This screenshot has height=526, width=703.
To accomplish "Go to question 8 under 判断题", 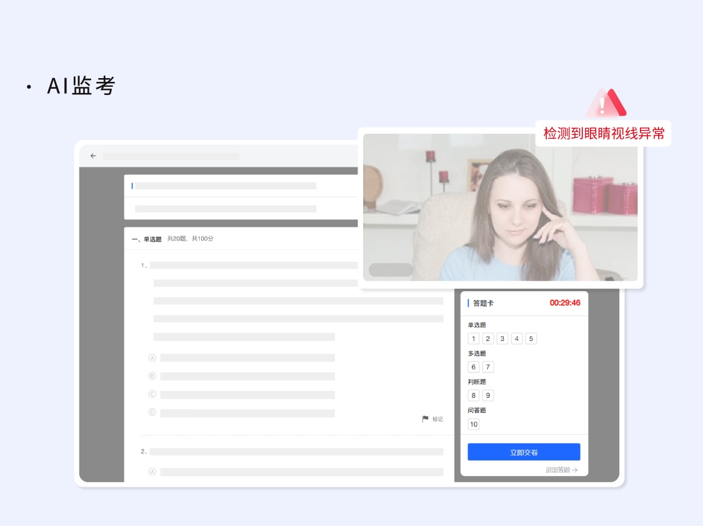I will [x=474, y=395].
